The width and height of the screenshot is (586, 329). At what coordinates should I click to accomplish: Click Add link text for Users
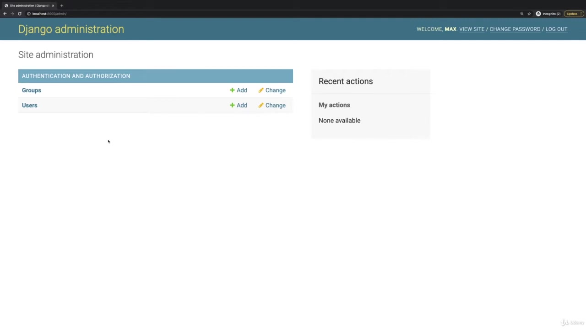[242, 106]
